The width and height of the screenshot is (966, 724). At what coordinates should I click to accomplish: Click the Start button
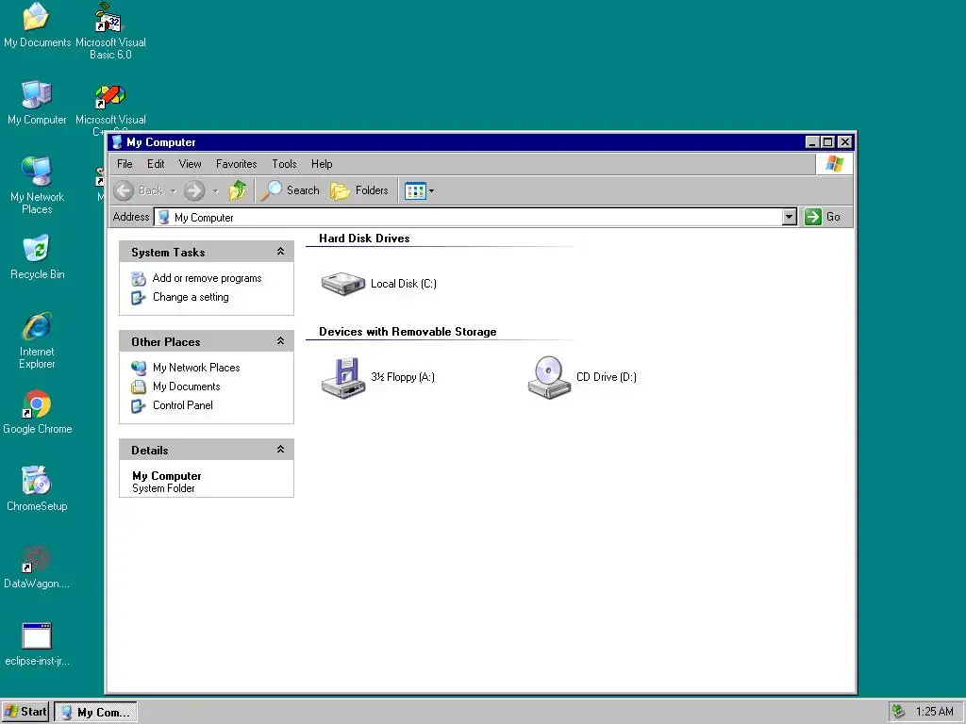pyautogui.click(x=25, y=712)
